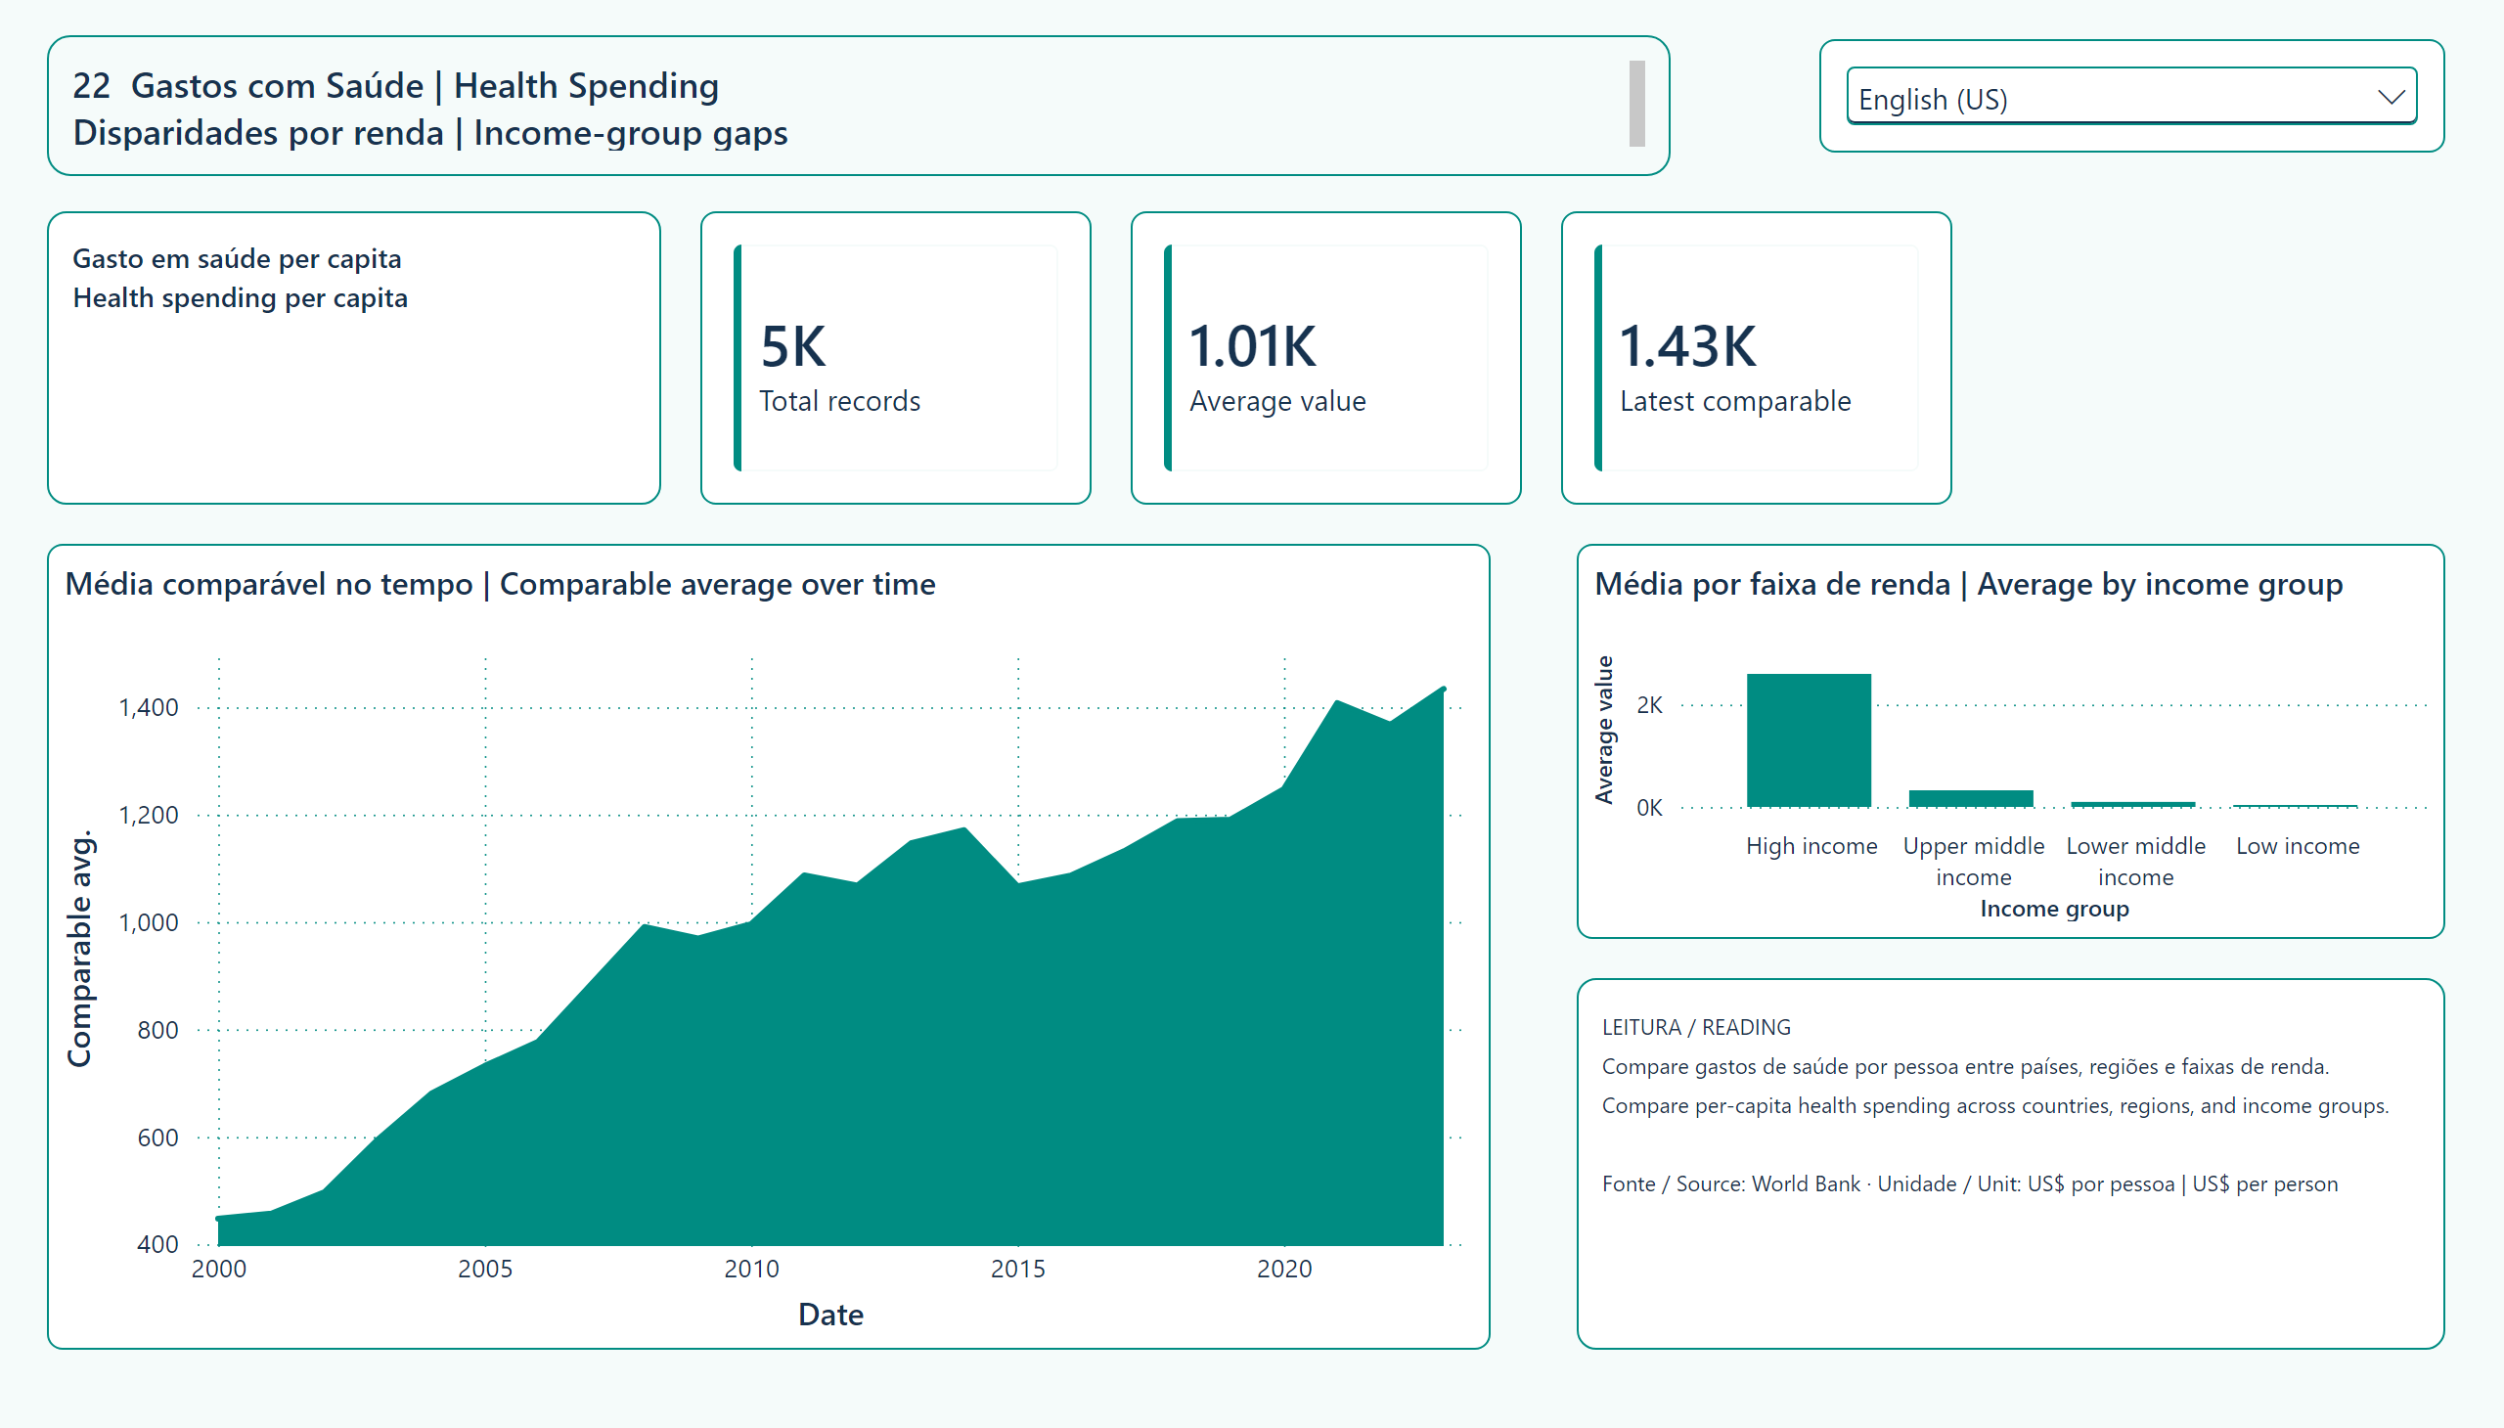Image resolution: width=2504 pixels, height=1428 pixels.
Task: Click the 'Latest comparable' label
Action: coord(1735,401)
